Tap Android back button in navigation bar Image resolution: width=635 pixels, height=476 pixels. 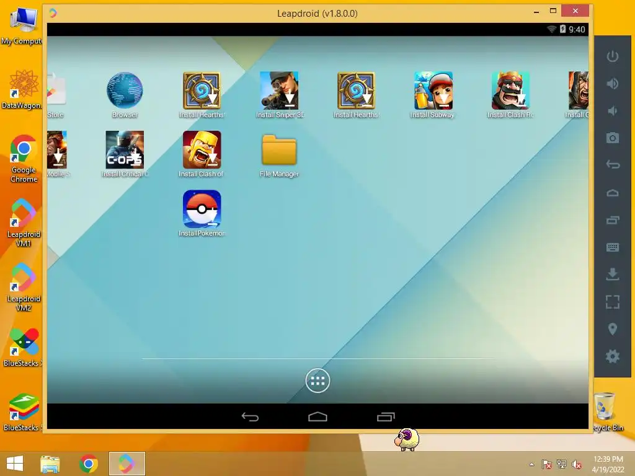[x=250, y=416]
